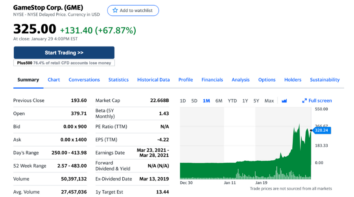Select the Max chart range
This screenshot has width=354, height=197.
click(x=269, y=101)
